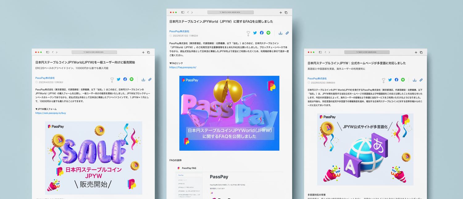The height and width of the screenshot is (199, 463).
Task: Go back in center browser window
Action: click(188, 12)
